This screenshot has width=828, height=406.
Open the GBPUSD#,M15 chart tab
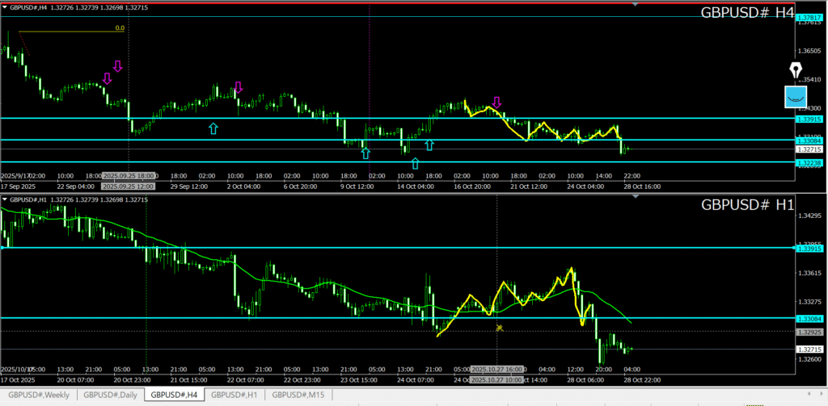pyautogui.click(x=298, y=395)
